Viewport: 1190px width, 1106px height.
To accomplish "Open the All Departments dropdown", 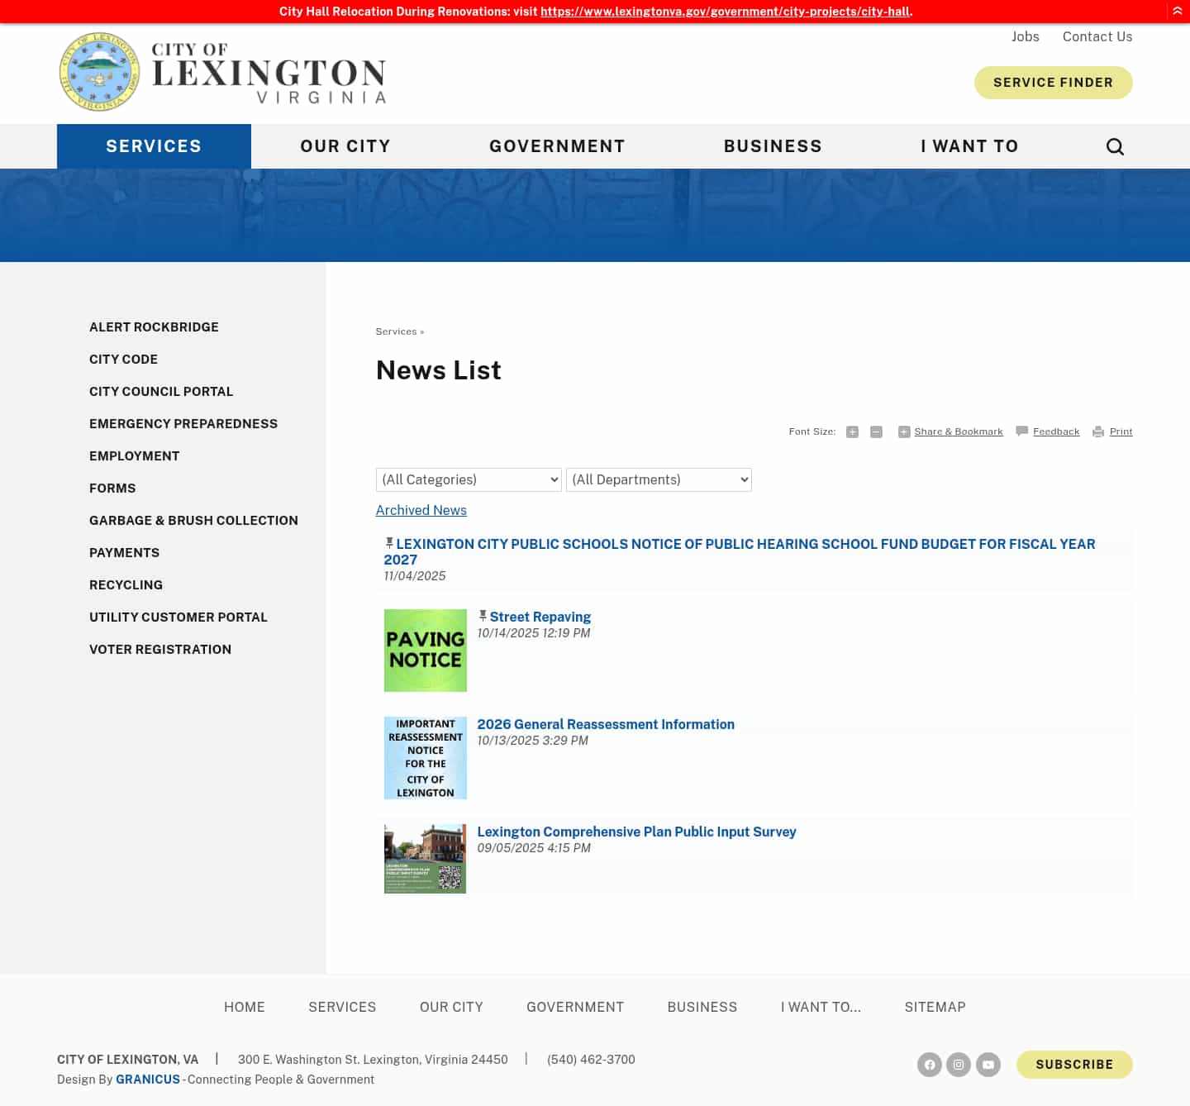I will point(658,479).
